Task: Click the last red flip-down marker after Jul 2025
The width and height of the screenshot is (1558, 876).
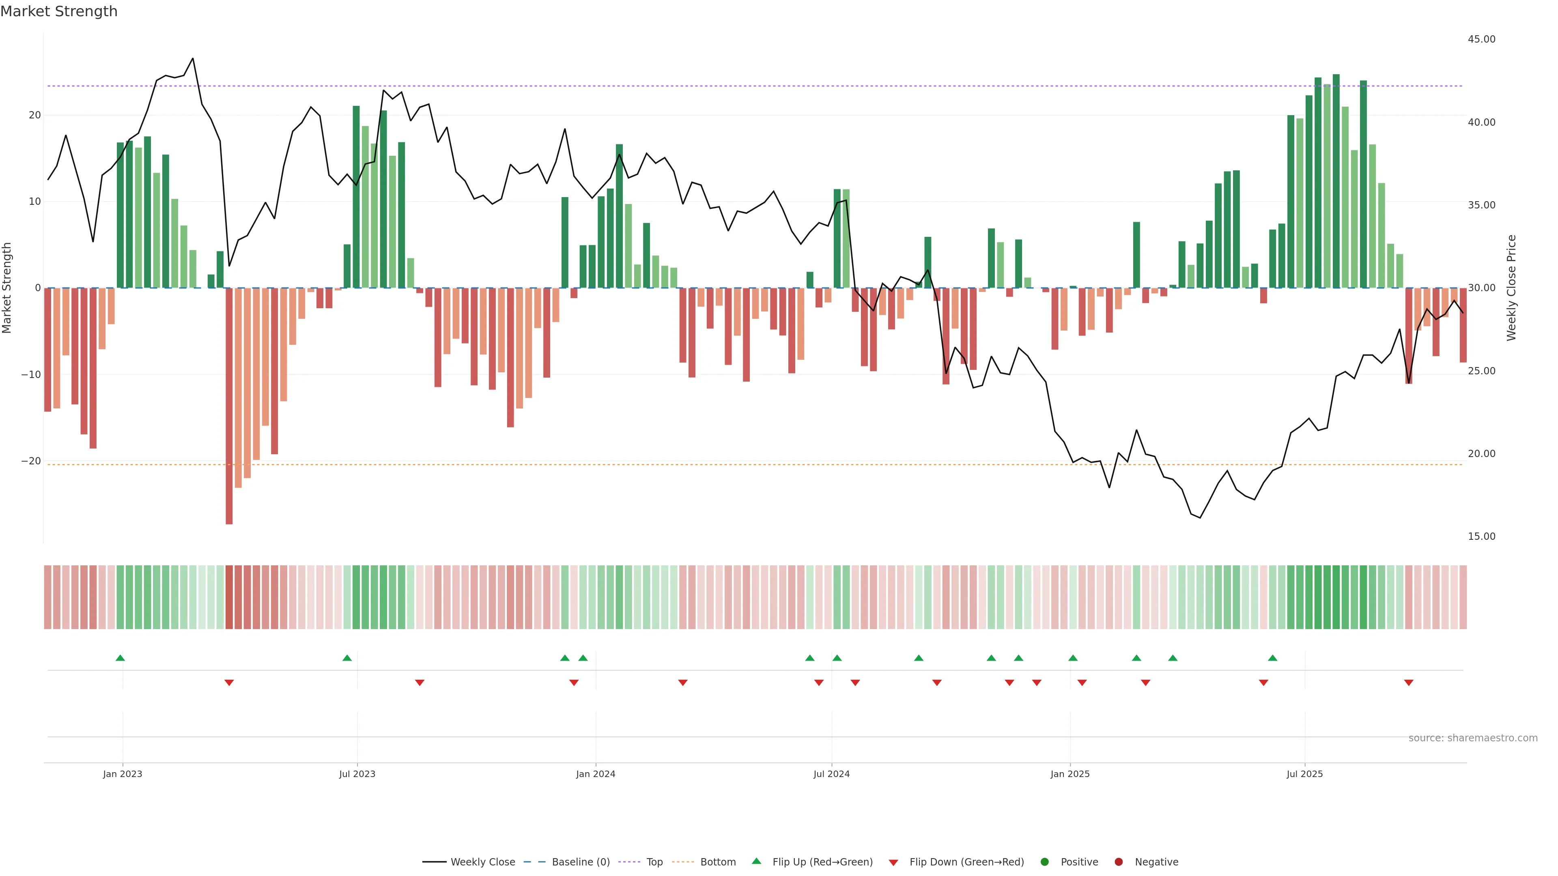Action: click(1409, 683)
